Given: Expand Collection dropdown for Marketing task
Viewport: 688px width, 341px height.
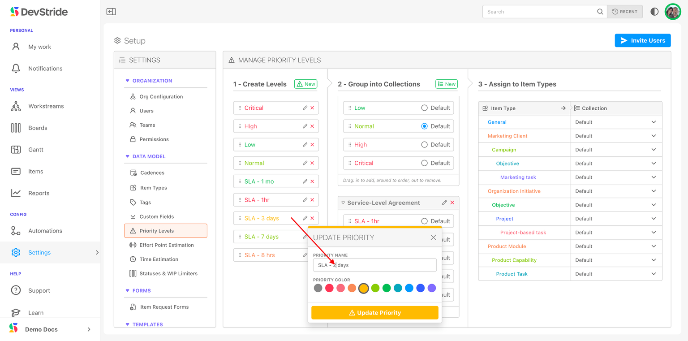Looking at the screenshot, I should point(654,177).
